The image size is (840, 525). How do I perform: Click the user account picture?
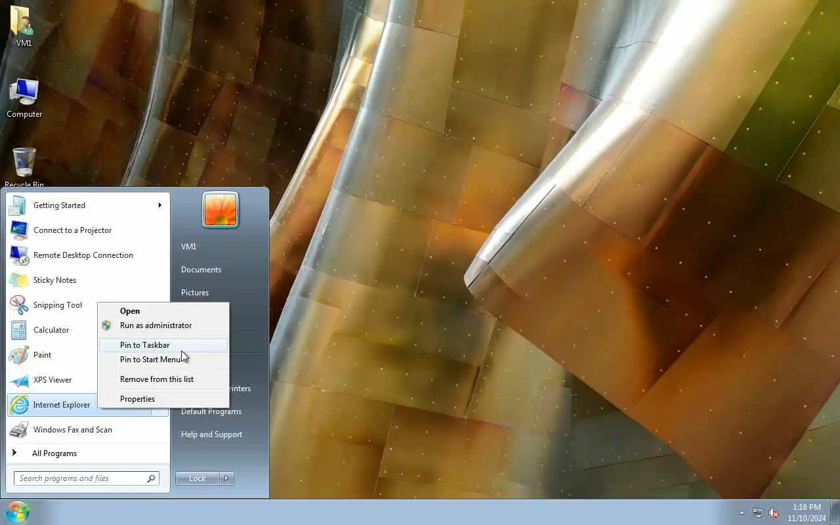click(x=220, y=210)
